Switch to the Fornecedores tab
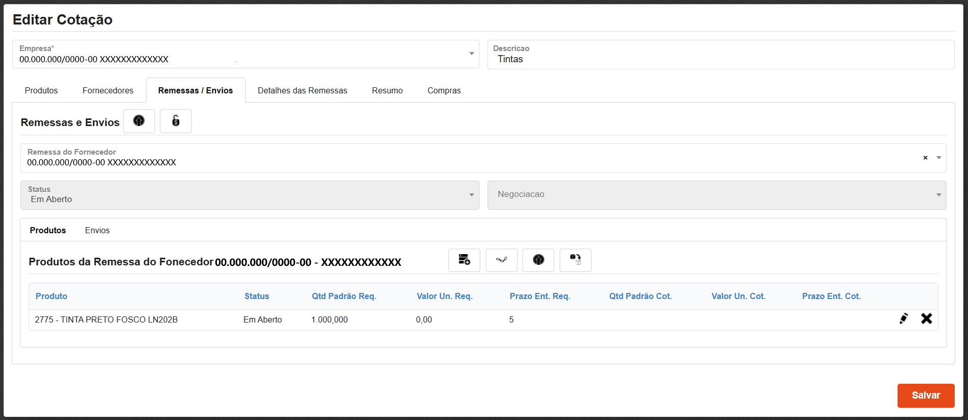 108,90
